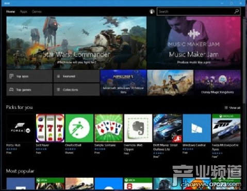
Task: Click Show all for Picks for you
Action: tap(233, 108)
